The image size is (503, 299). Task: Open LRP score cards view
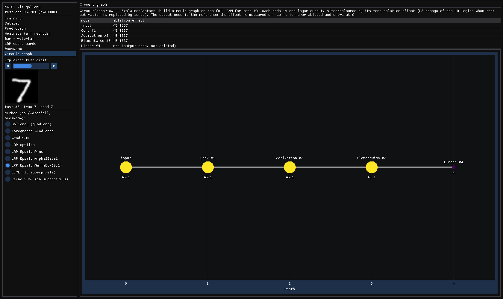coord(40,44)
